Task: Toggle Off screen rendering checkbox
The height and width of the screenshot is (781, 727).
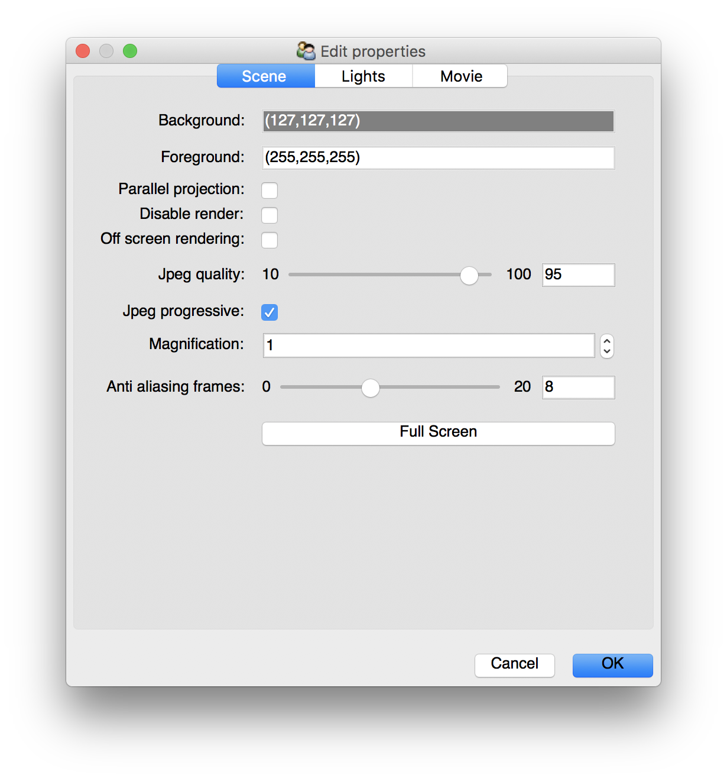Action: pos(270,240)
